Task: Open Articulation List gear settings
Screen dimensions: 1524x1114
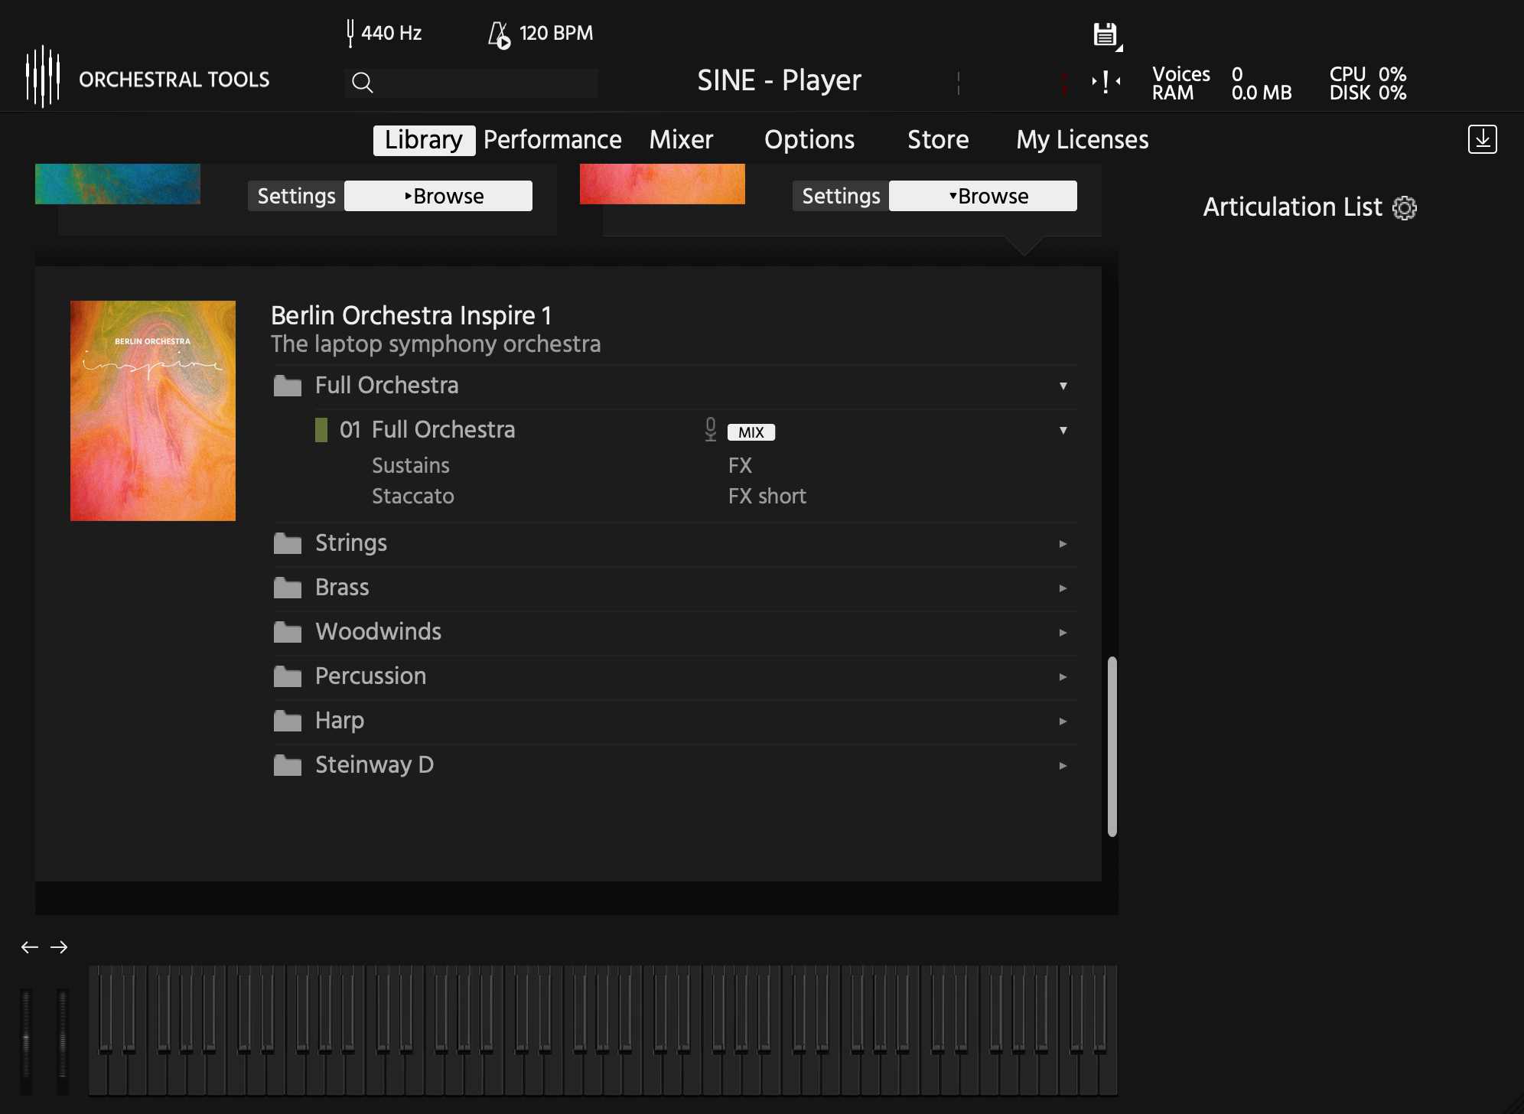Action: 1405,207
